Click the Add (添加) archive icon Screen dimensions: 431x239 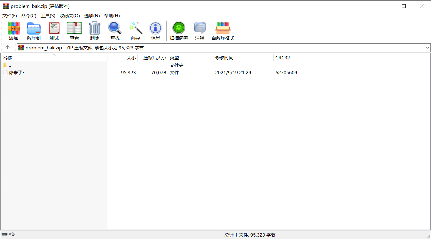pyautogui.click(x=14, y=31)
